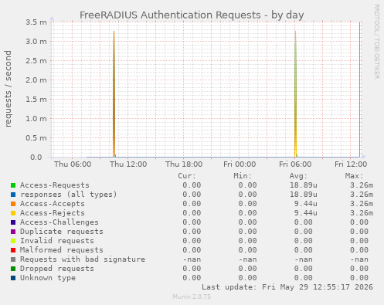Image resolution: width=384 pixels, height=305 pixels.
Task: Click bad signature Cur value -nan
Action: pos(192,259)
